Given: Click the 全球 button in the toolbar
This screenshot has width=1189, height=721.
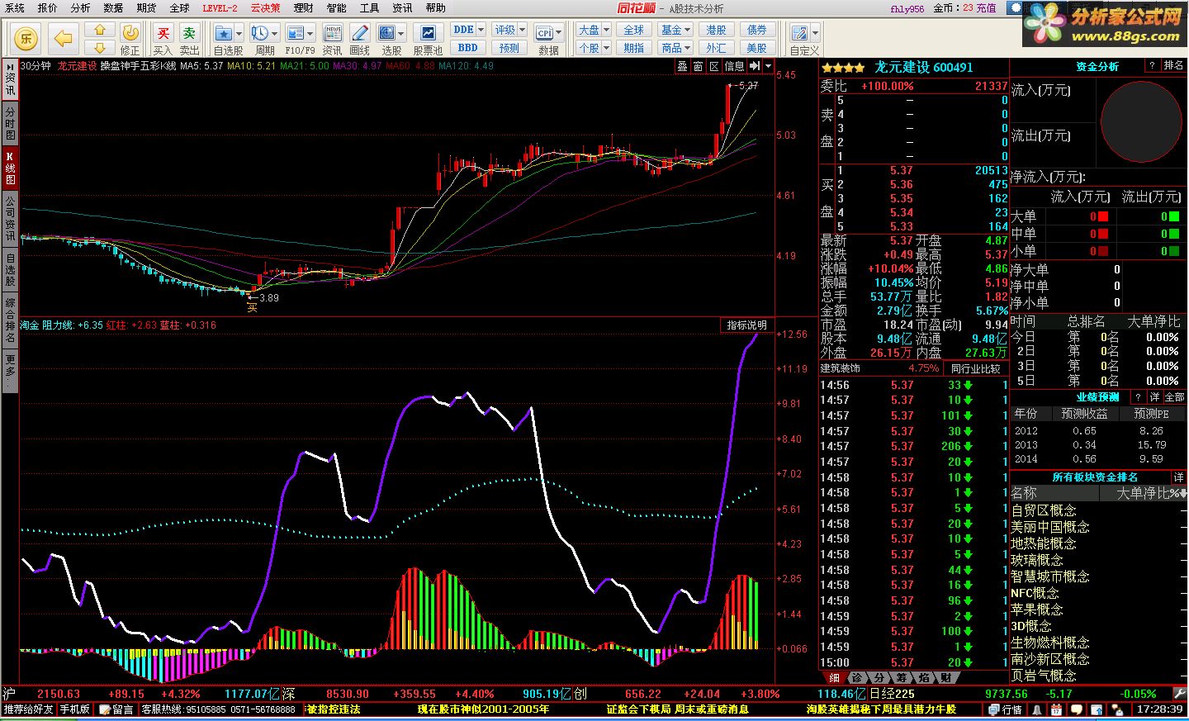Looking at the screenshot, I should (634, 30).
